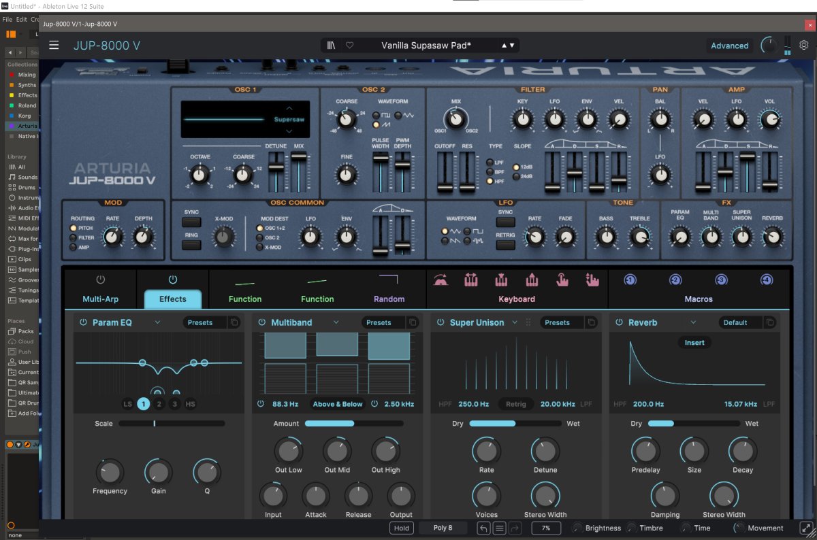Select Arturia in Ableton's Collections list
This screenshot has width=817, height=540.
coord(28,126)
